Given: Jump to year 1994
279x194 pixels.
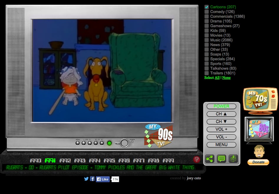Looking at the screenshot, I should (x=94, y=161).
